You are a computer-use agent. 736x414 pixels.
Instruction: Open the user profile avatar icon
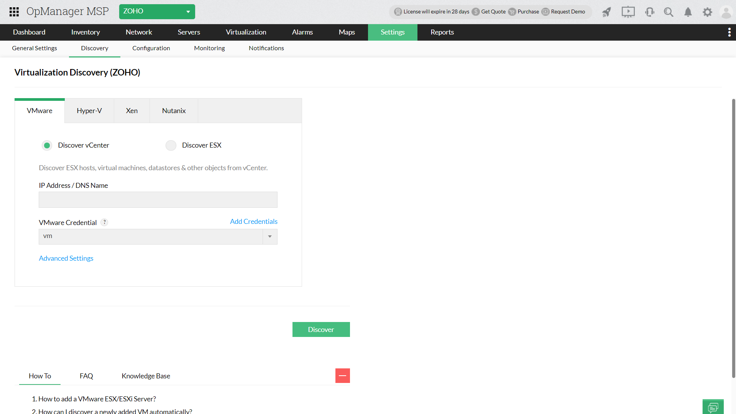(x=726, y=12)
